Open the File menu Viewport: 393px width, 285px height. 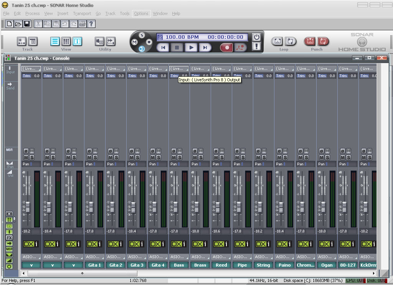(6, 13)
